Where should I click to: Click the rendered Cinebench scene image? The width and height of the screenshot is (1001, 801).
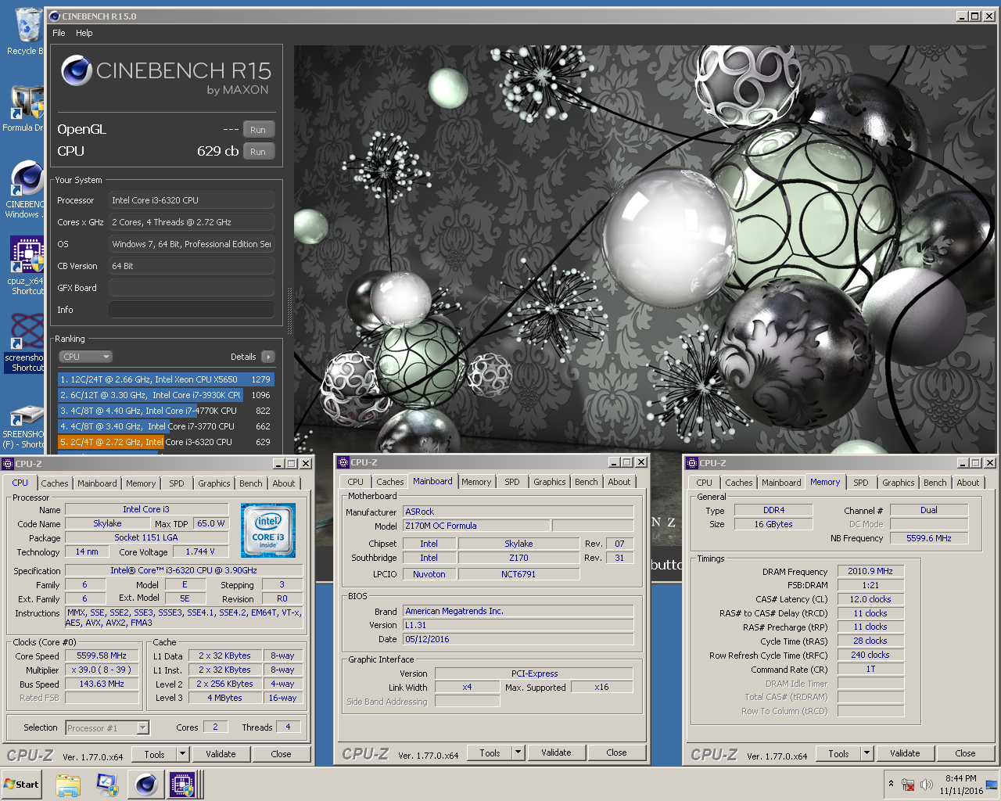pyautogui.click(x=645, y=249)
